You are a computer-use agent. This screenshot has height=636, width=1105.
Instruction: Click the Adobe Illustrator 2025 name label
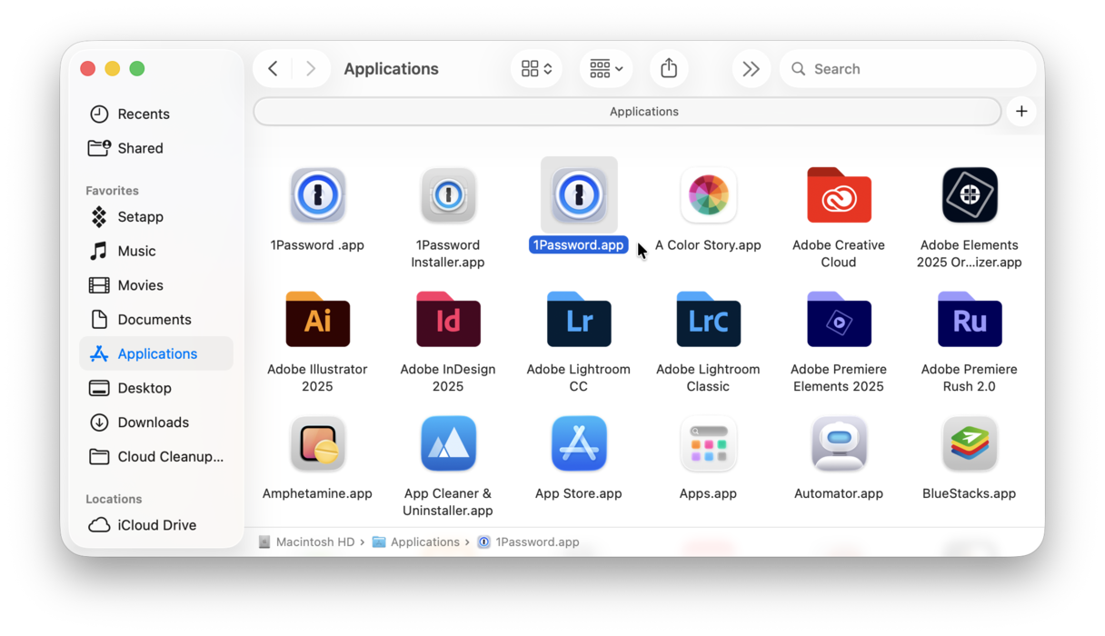(317, 378)
